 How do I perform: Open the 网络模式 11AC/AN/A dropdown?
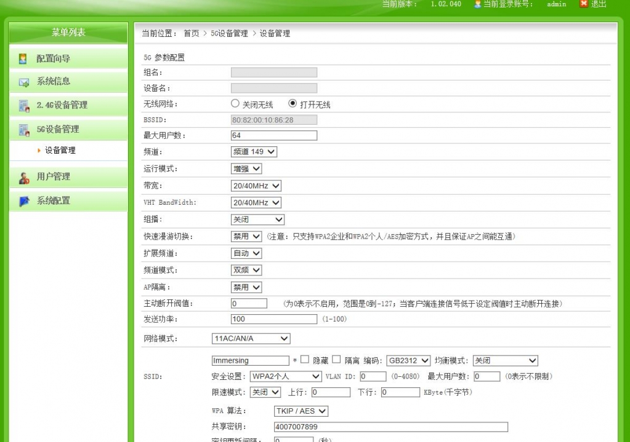[251, 339]
